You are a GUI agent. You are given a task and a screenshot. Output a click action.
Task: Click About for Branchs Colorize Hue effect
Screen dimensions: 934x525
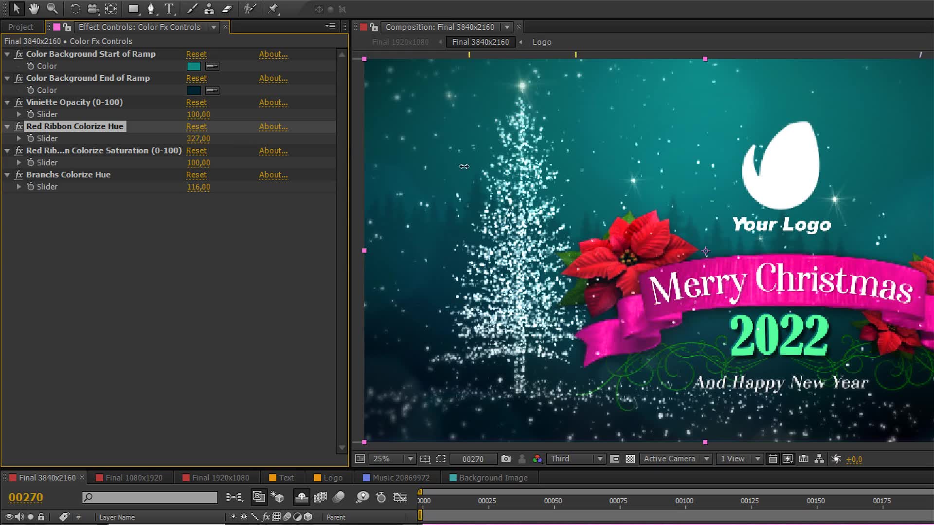272,175
